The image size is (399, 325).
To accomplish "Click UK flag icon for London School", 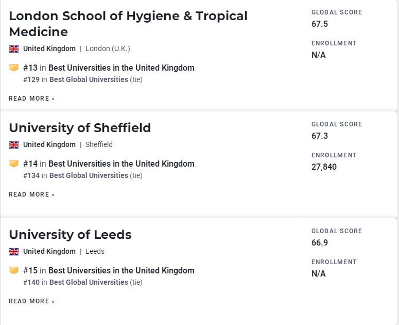I will click(14, 48).
